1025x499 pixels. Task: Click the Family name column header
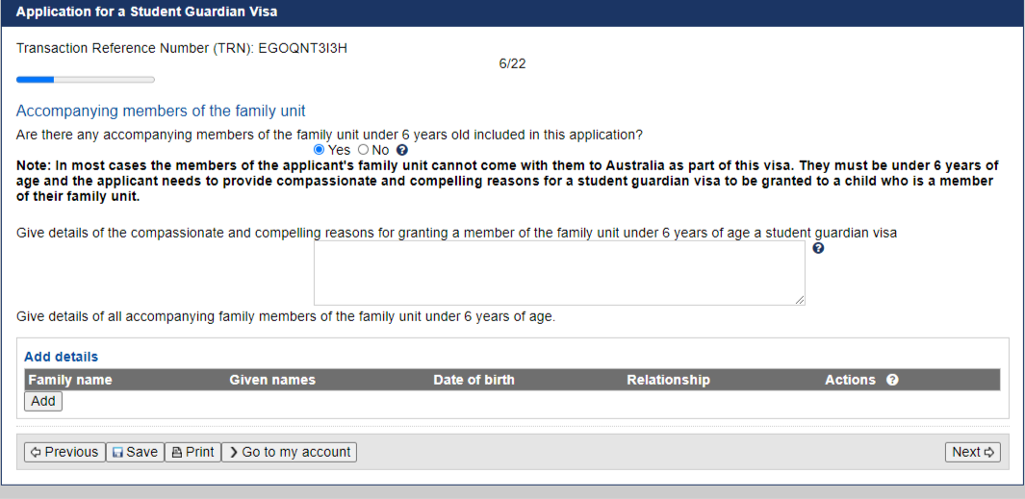tap(70, 380)
